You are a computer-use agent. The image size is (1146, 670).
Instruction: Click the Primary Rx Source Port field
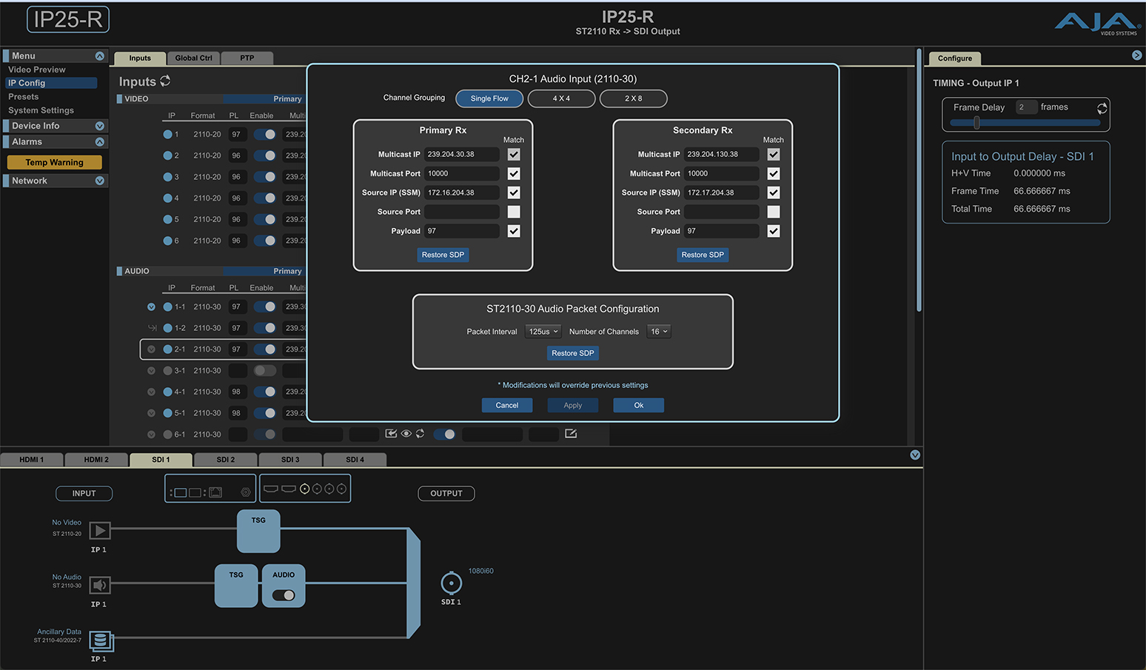pos(462,212)
